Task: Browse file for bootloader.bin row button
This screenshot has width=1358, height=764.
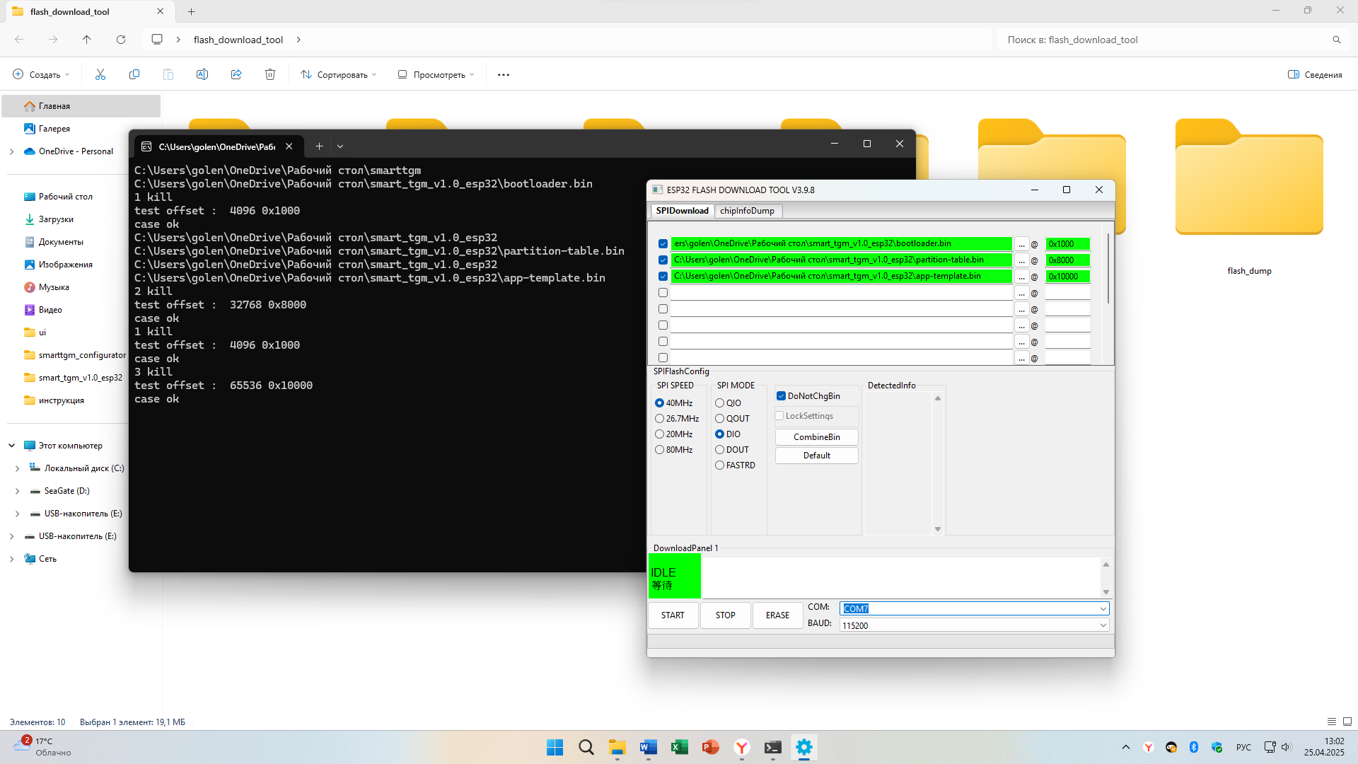Action: [x=1021, y=244]
